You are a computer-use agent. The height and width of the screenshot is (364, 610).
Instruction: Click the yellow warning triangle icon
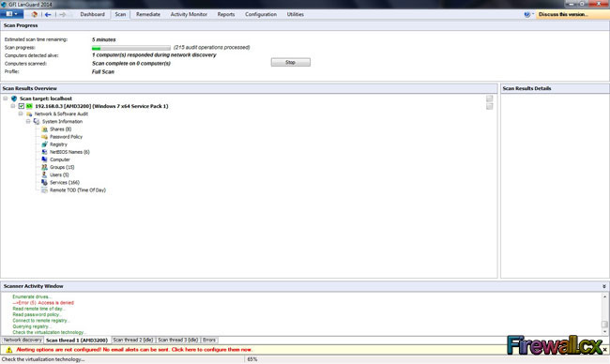[x=9, y=350]
